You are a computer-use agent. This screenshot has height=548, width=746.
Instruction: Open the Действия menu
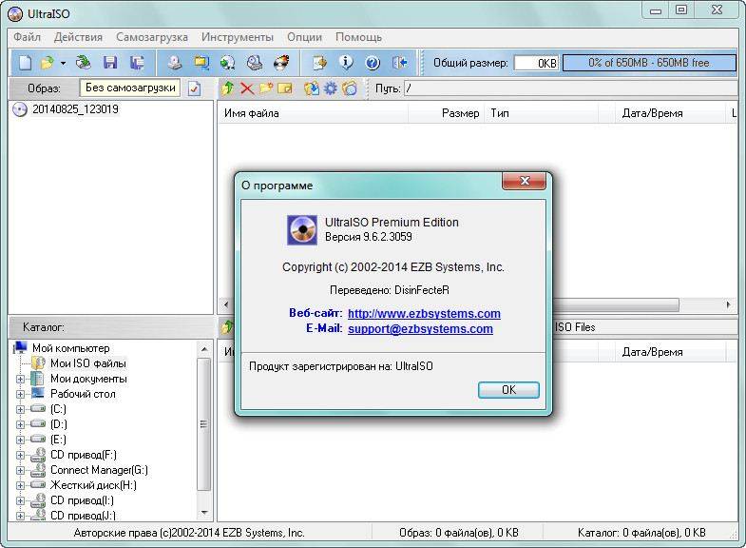[78, 37]
